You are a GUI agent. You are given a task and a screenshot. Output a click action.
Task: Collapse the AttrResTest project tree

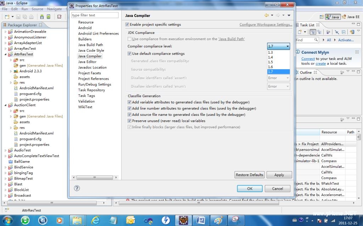[x=5, y=54]
